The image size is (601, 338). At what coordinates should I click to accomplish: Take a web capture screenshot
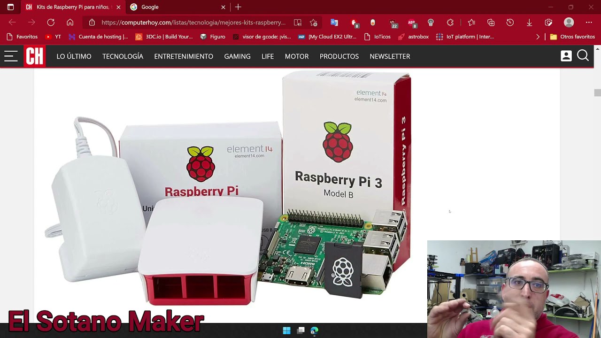coord(548,23)
